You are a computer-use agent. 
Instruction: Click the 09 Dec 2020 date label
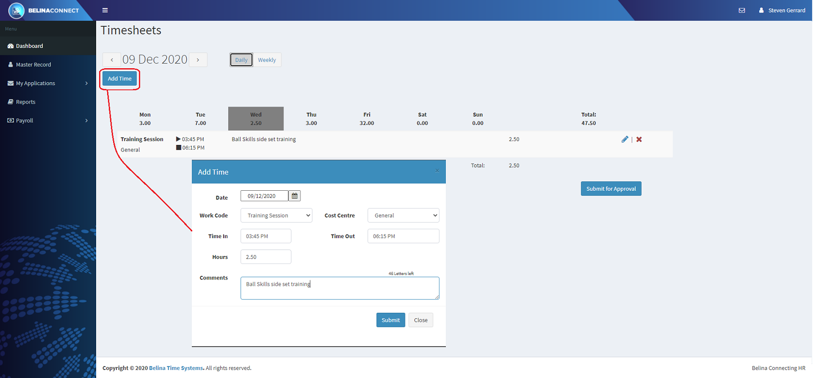click(x=155, y=60)
